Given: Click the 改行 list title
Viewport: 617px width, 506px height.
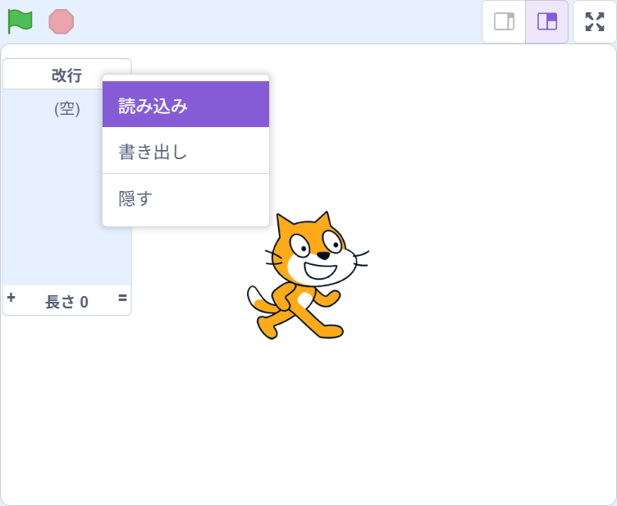Looking at the screenshot, I should [66, 75].
